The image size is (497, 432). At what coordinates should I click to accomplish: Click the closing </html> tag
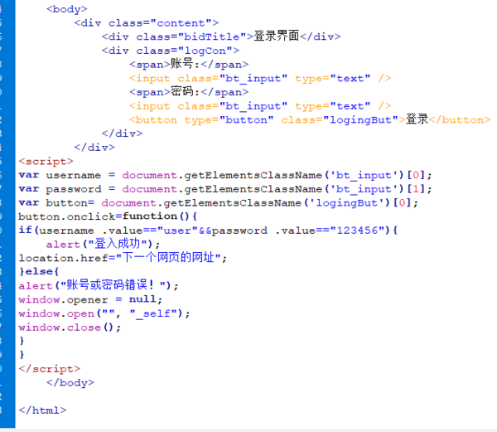tap(42, 410)
